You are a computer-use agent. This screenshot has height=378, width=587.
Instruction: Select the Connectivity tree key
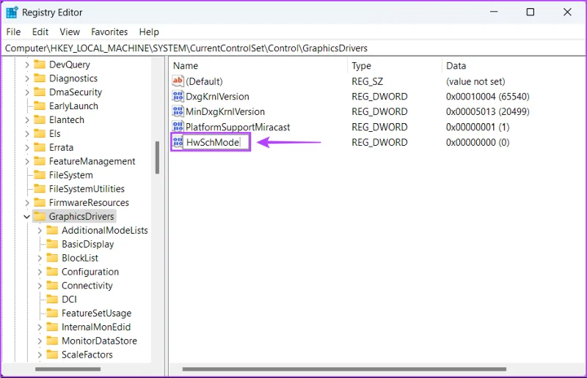click(x=87, y=286)
